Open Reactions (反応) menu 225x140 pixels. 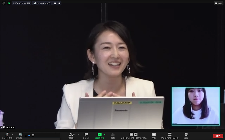(x=186, y=136)
